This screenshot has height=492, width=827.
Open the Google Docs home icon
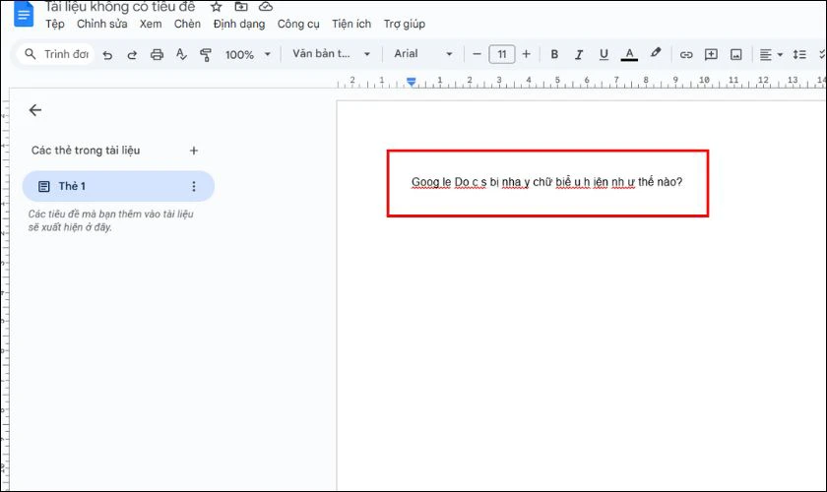(24, 14)
